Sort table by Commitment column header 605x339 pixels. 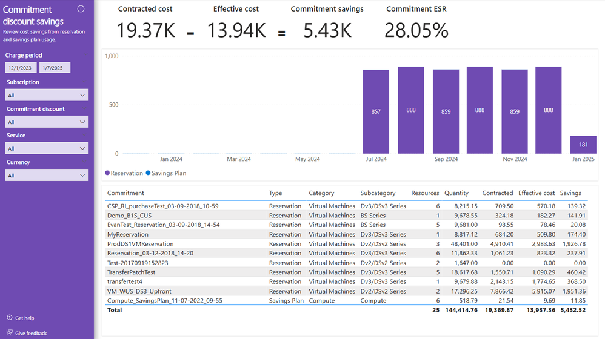click(125, 193)
